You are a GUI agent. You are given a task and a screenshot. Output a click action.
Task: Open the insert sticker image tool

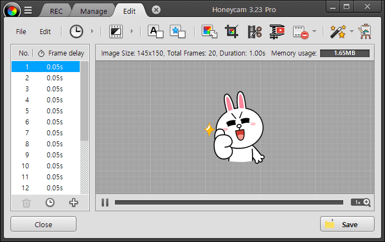pyautogui.click(x=177, y=32)
